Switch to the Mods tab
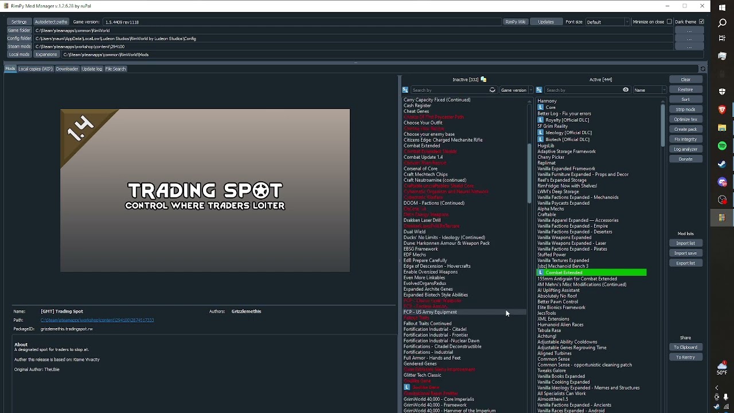 pyautogui.click(x=10, y=69)
